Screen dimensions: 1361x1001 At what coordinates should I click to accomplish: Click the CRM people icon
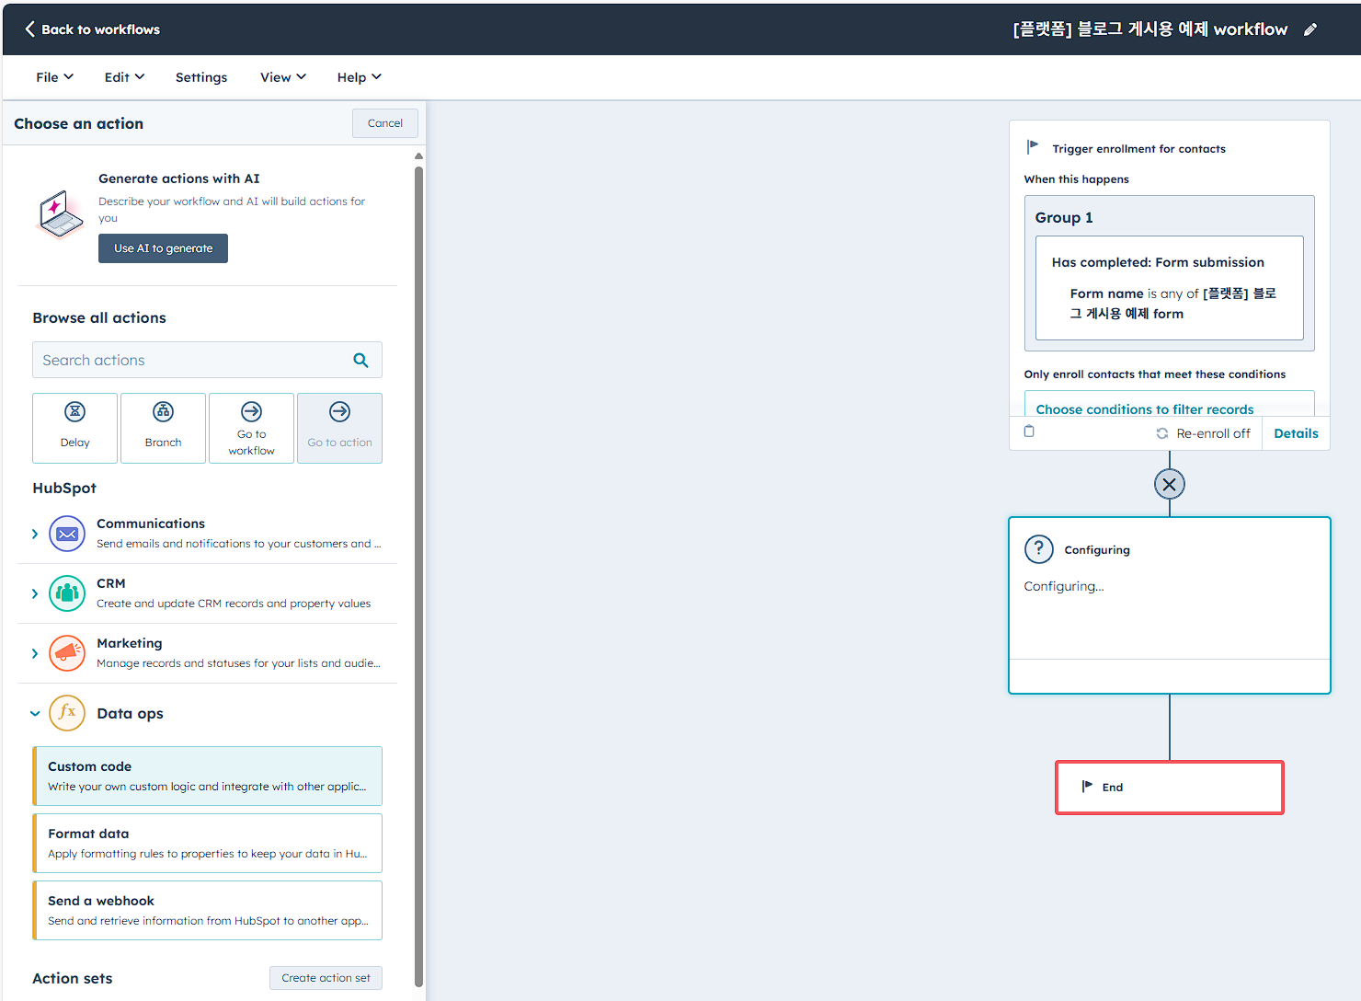(67, 593)
